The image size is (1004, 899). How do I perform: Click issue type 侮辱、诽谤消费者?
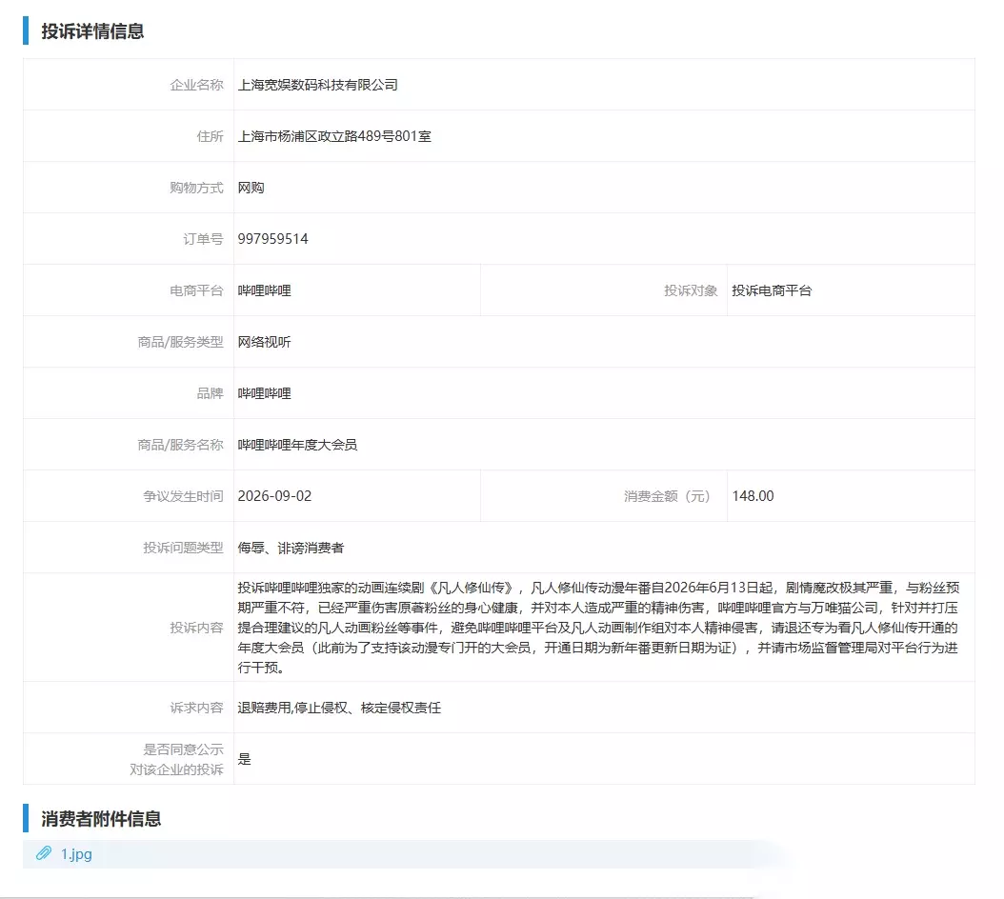[291, 548]
